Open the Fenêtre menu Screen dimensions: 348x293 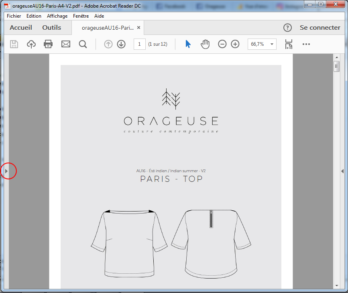[81, 16]
